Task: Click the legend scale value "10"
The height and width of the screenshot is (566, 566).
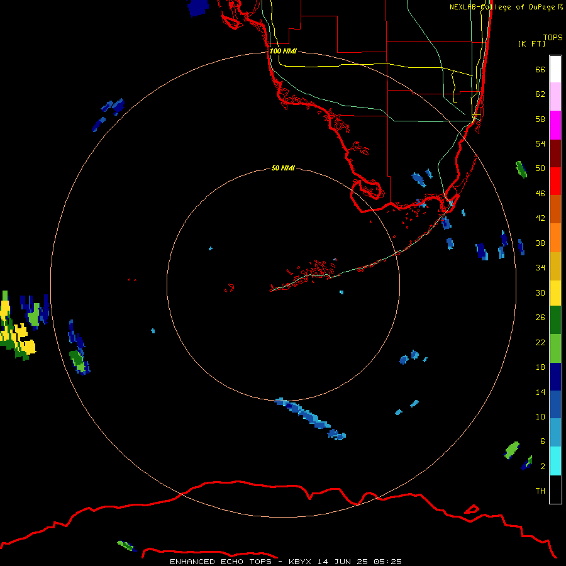Action: pos(540,416)
